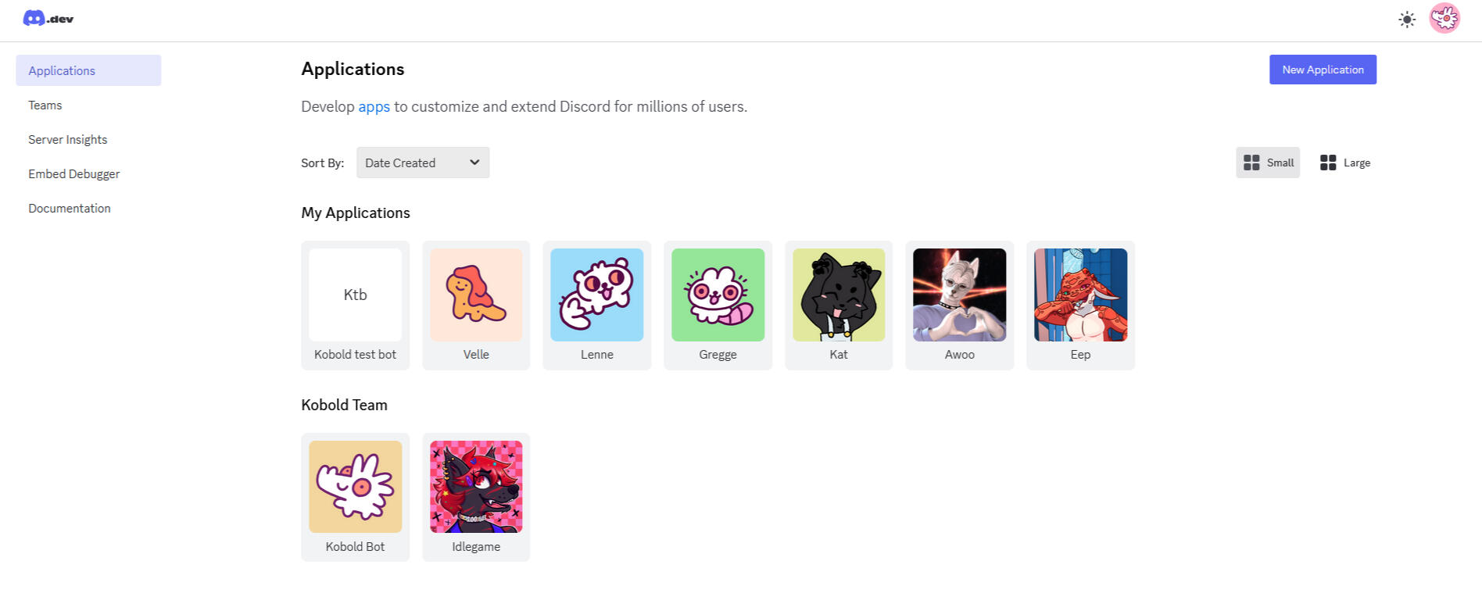Open the user profile avatar menu
Image resolution: width=1482 pixels, height=604 pixels.
coord(1444,19)
